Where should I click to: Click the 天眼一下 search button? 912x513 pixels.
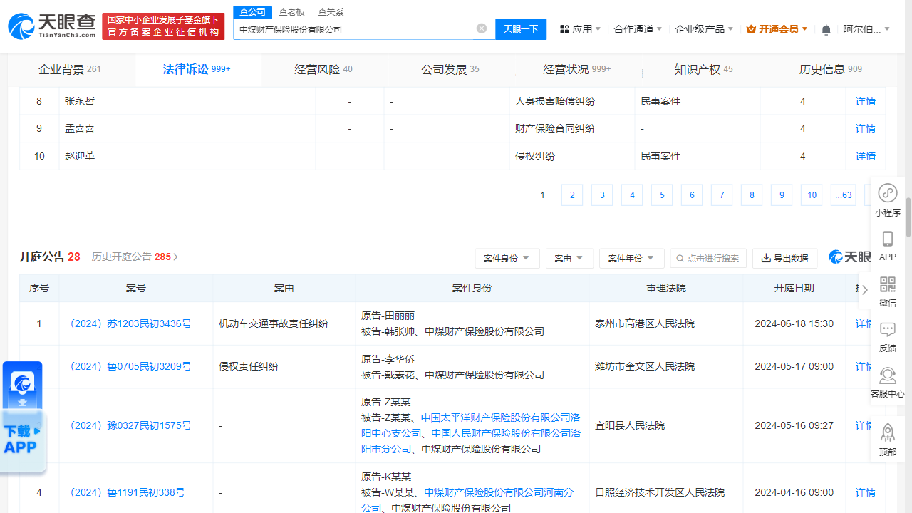[521, 28]
